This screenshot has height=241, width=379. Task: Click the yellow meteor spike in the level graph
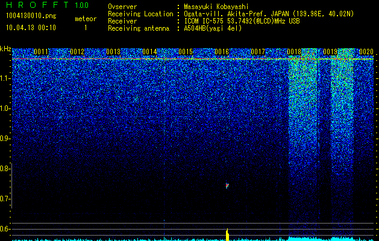pos(227,235)
